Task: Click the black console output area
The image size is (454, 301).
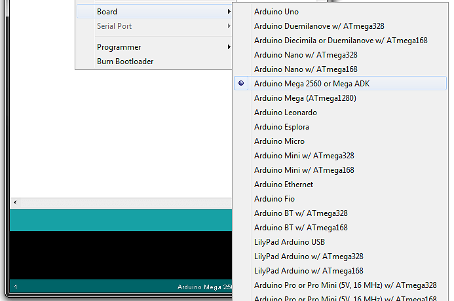Action: coord(121,255)
